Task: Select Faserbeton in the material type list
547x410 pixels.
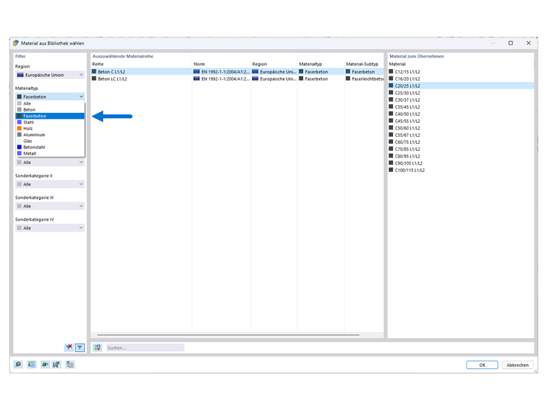Action: coord(50,116)
